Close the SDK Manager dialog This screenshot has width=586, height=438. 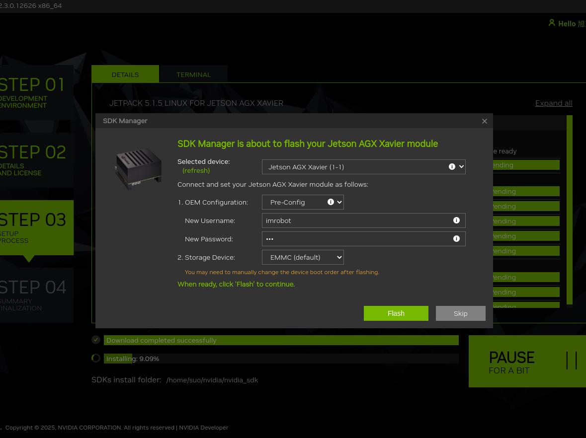(484, 121)
